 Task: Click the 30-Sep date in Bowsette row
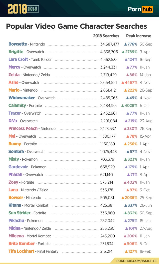[146, 44]
